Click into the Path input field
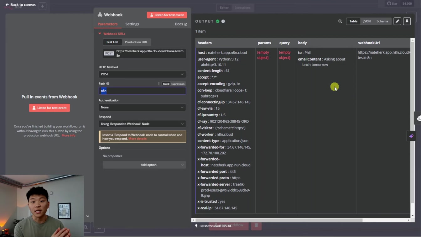The image size is (421, 237). 142,91
